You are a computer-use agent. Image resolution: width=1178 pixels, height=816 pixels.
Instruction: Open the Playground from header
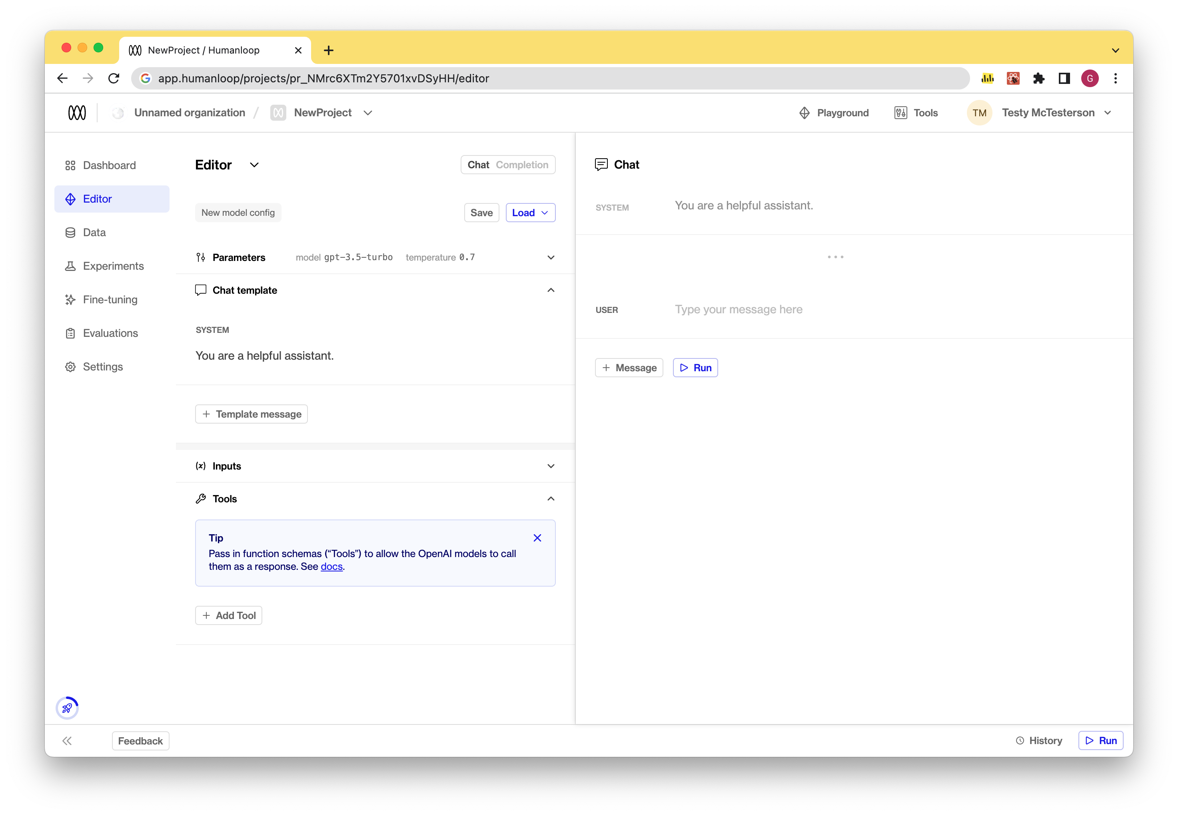(834, 112)
